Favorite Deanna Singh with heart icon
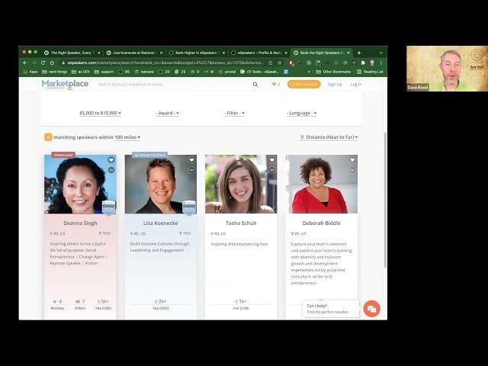This screenshot has width=488, height=366. 111,160
